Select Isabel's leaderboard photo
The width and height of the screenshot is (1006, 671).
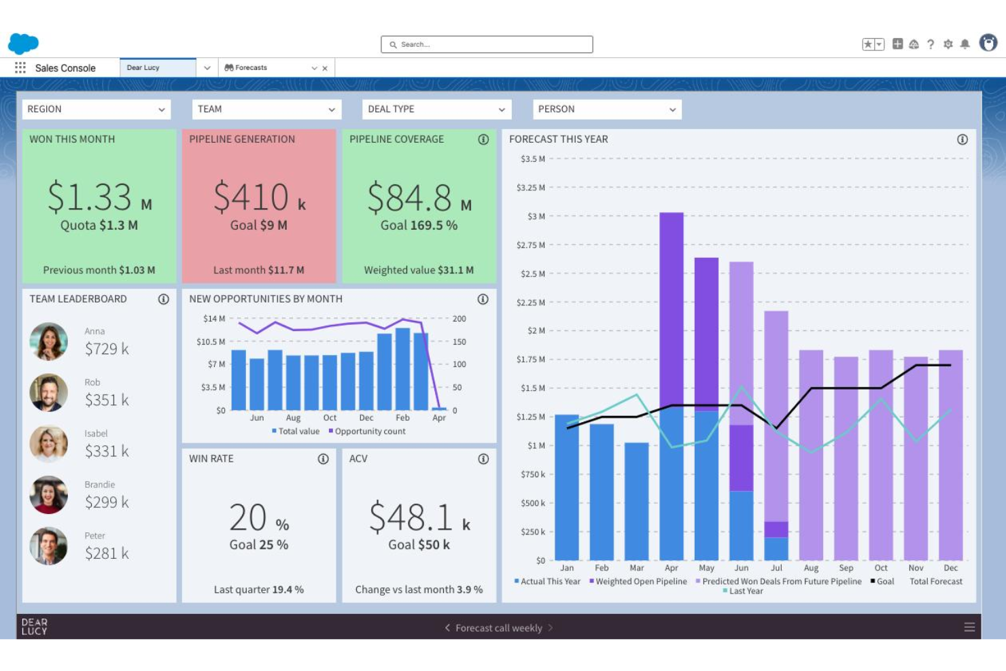[49, 443]
